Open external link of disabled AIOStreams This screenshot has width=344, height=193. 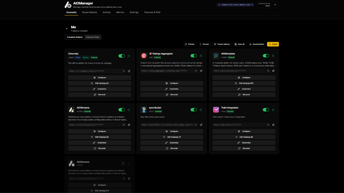click(129, 179)
